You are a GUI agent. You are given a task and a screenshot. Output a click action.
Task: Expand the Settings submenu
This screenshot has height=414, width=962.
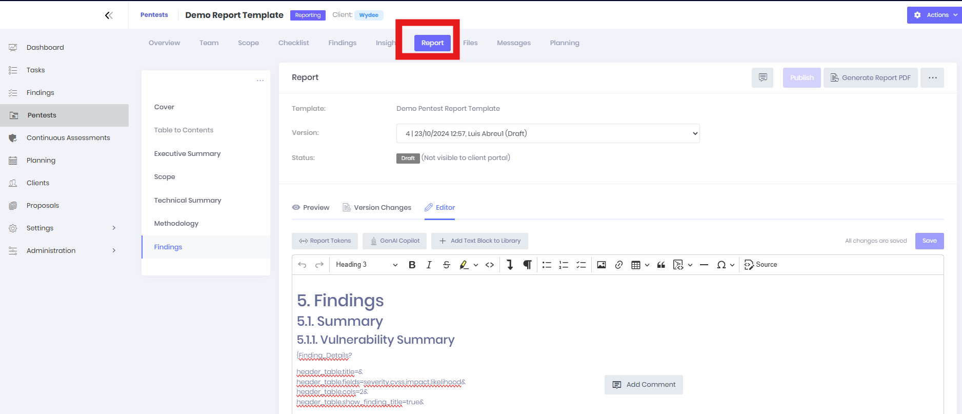[x=114, y=228]
